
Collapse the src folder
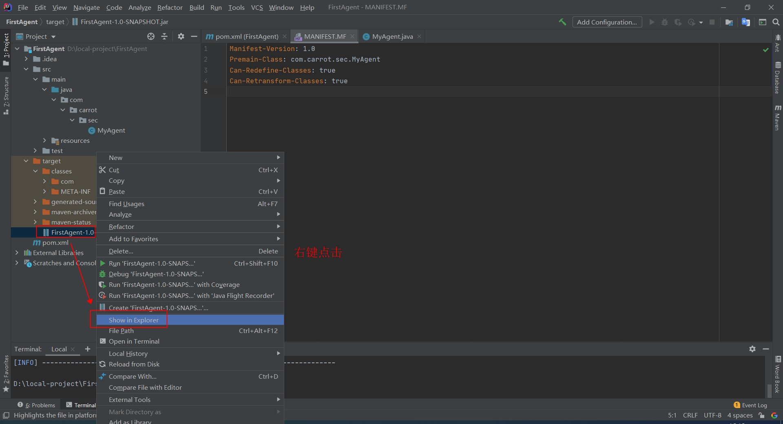pos(27,69)
